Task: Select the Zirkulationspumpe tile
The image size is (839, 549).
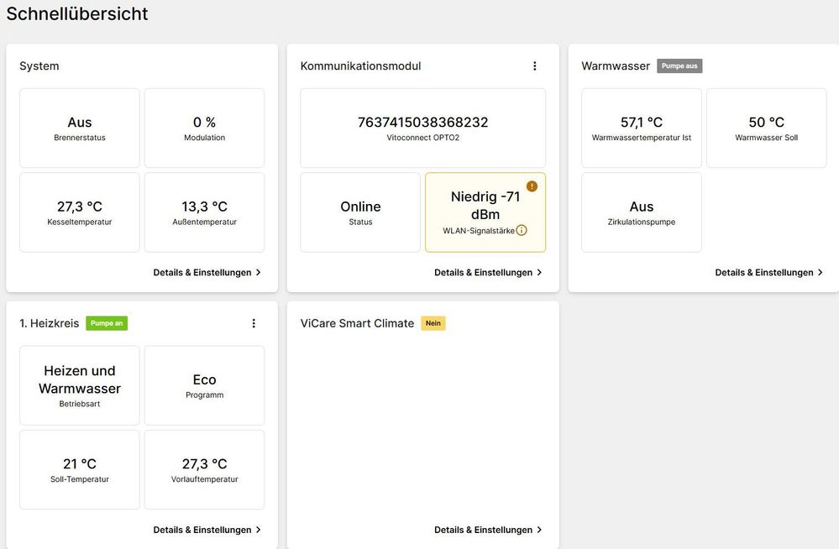Action: (642, 212)
